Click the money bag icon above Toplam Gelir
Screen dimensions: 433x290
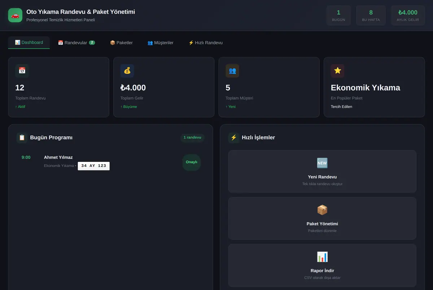coord(127,71)
